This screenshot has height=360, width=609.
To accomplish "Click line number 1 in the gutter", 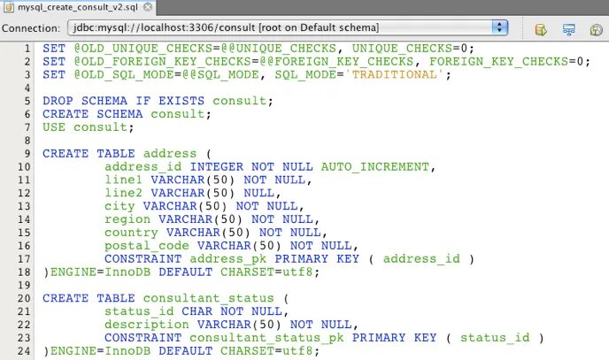I will [27, 49].
